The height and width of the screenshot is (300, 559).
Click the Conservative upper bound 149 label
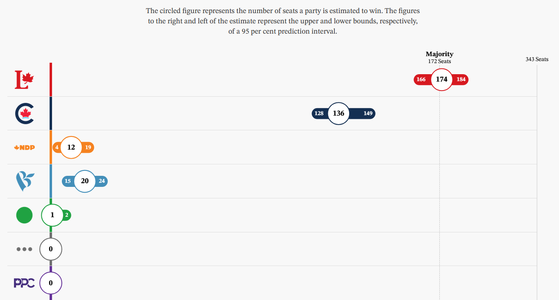coord(368,114)
